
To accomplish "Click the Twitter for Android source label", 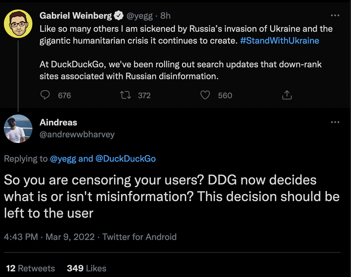I will 140,237.
